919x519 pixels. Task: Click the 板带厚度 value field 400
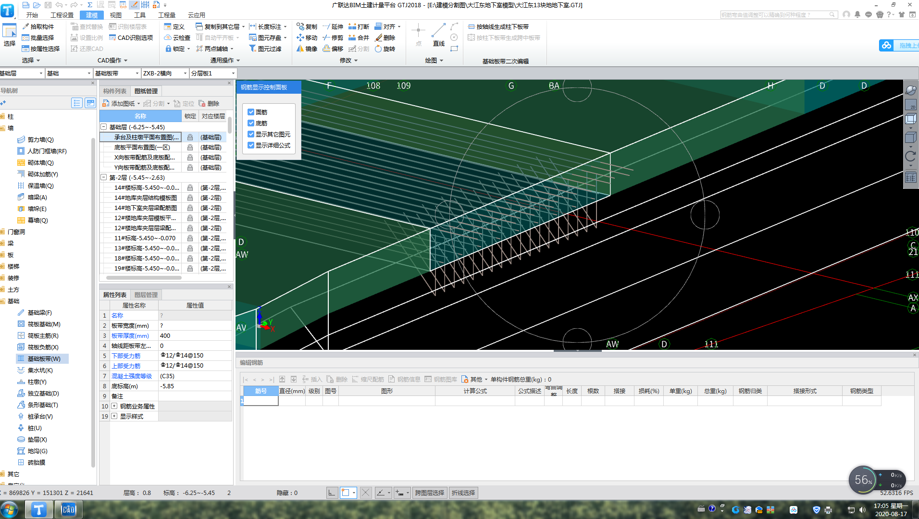[195, 335]
